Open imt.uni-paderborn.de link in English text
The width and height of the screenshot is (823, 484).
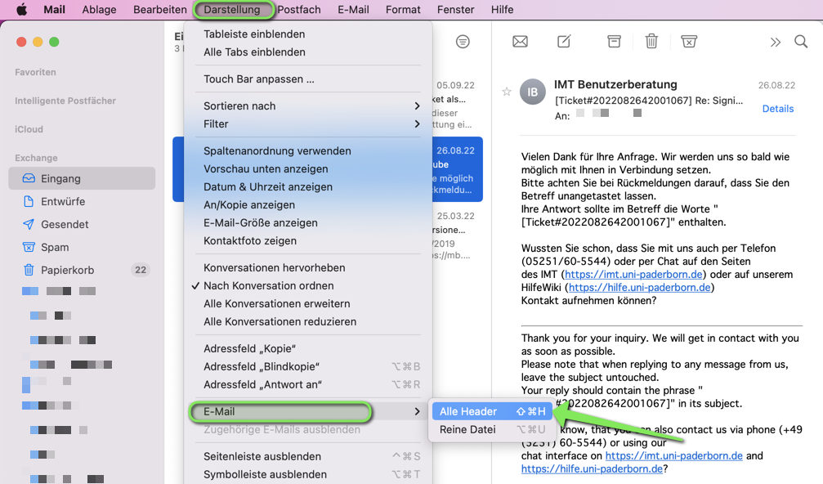pyautogui.click(x=674, y=455)
